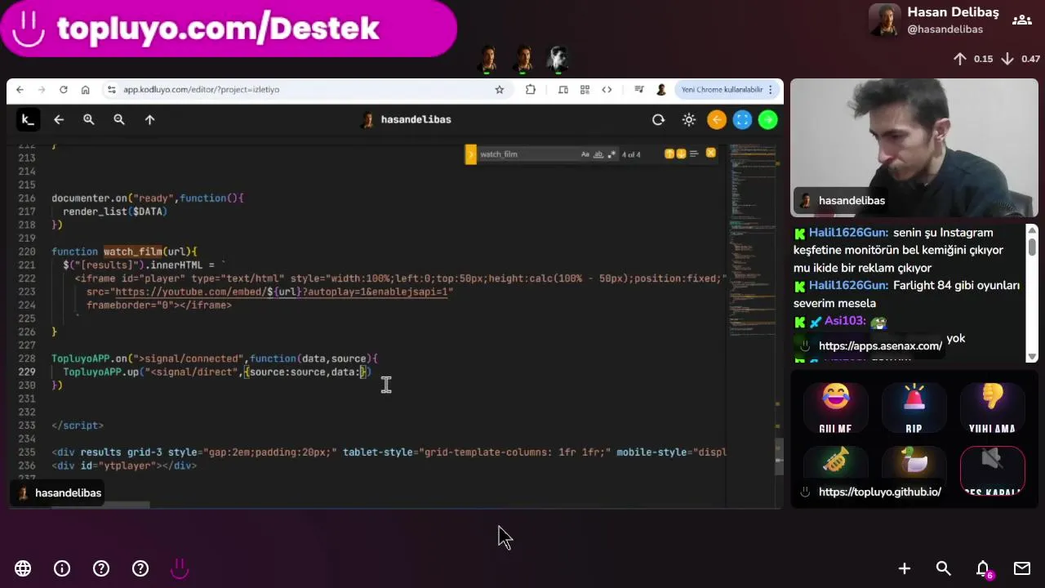This screenshot has height=588, width=1045.
Task: Send the RIP siren reaction
Action: (x=914, y=408)
